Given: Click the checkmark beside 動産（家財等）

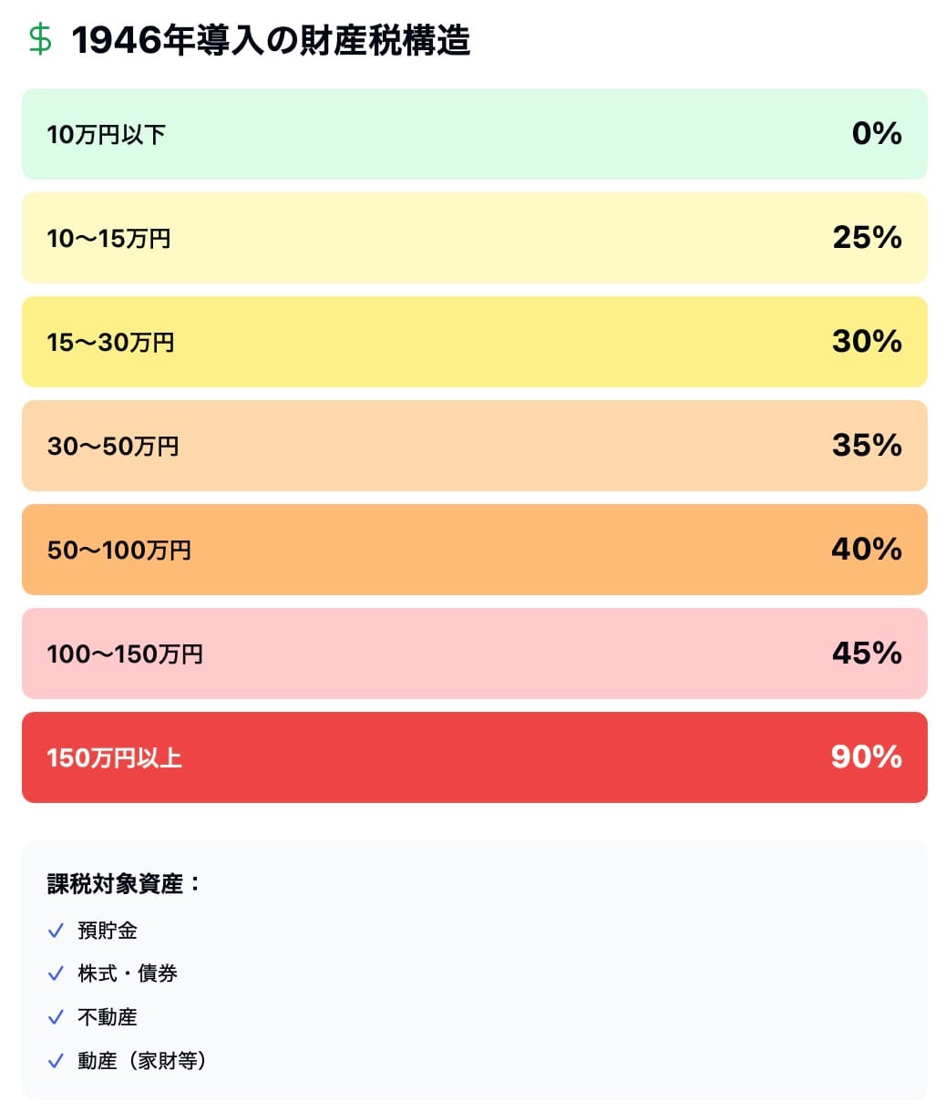Looking at the screenshot, I should (x=56, y=1061).
